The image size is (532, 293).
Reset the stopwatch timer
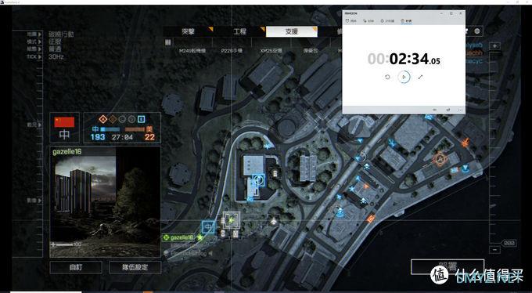coord(387,77)
